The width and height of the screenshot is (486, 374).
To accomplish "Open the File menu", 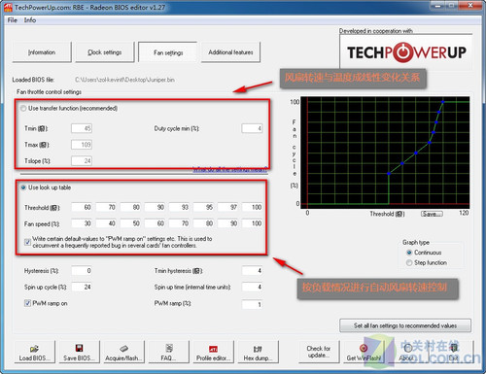I will point(13,20).
